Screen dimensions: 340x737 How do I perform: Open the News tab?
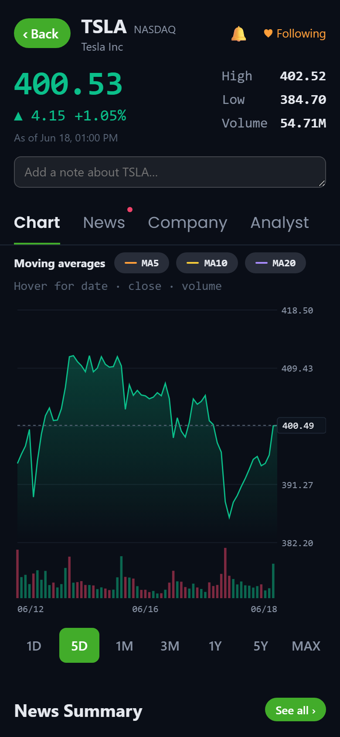pyautogui.click(x=104, y=223)
